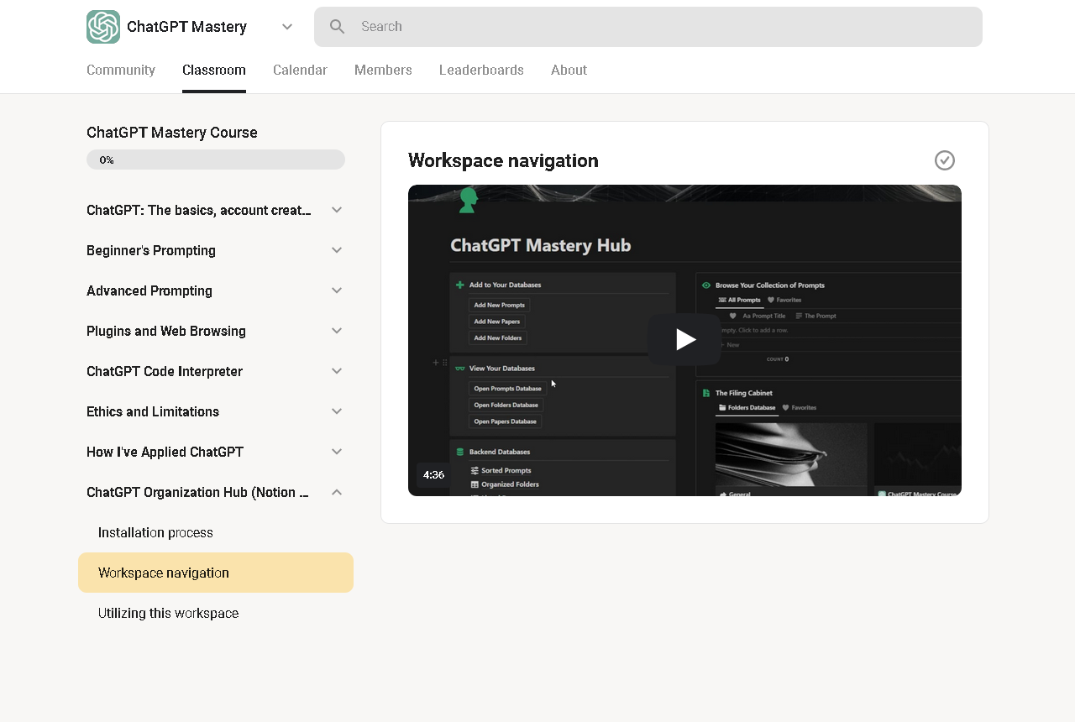This screenshot has width=1075, height=722.
Task: Open Beginner's Prompting section title
Action: [x=151, y=250]
